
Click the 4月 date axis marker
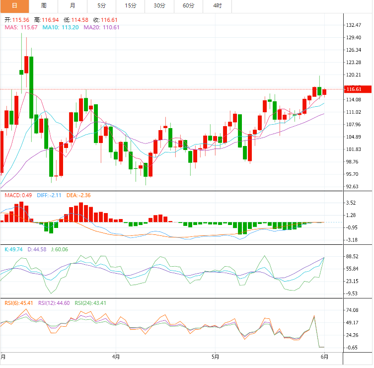pyautogui.click(x=116, y=357)
